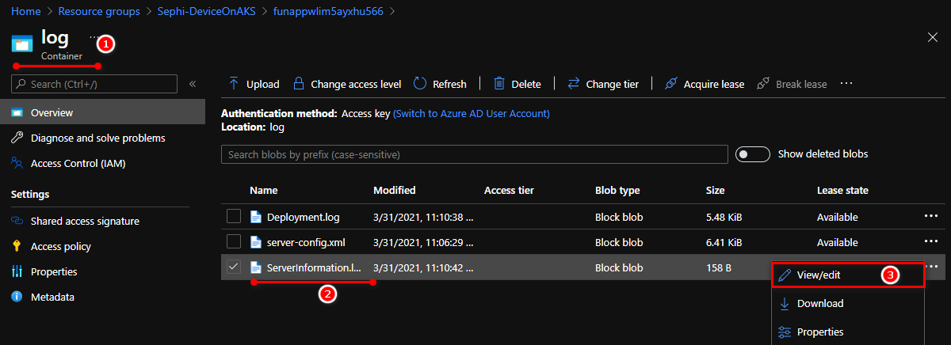Click the Change tier arrows icon
Viewport: 951px width, 345px height.
573,84
